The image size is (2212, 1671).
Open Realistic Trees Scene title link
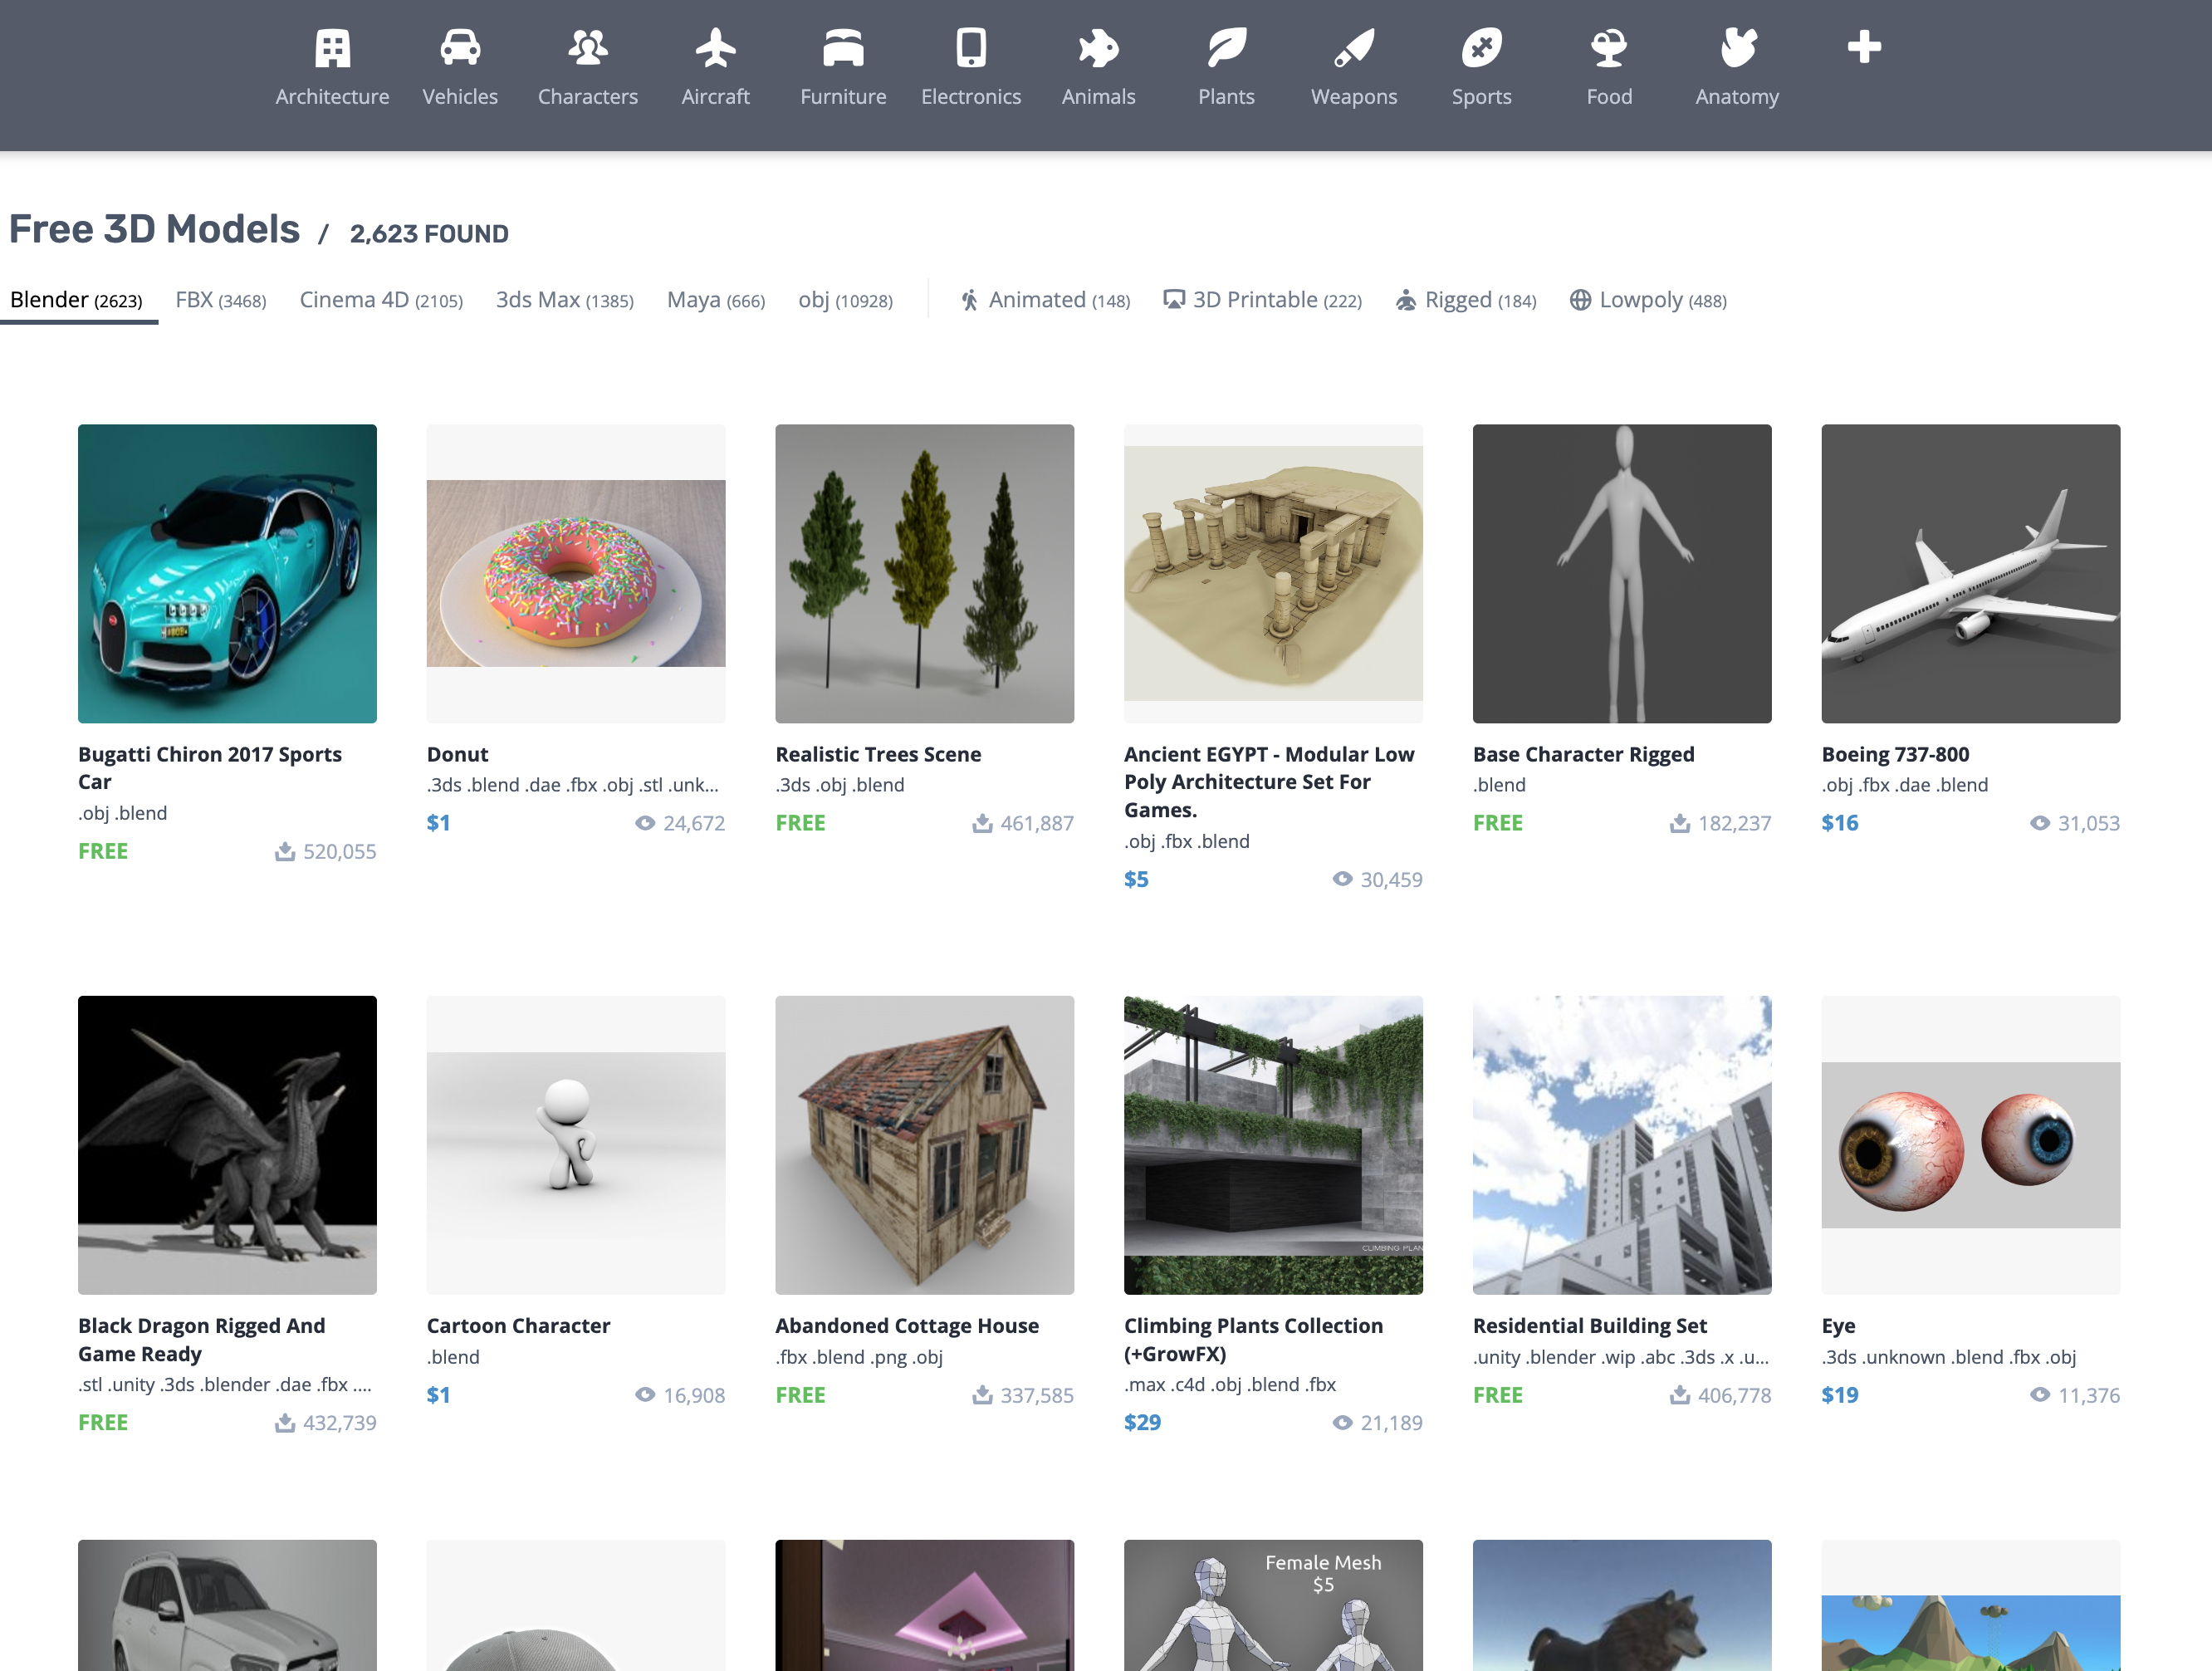click(878, 754)
